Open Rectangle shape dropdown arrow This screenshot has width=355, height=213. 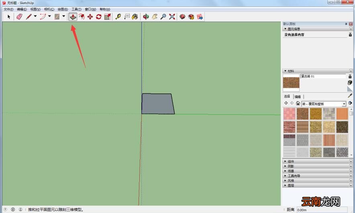pyautogui.click(x=63, y=16)
